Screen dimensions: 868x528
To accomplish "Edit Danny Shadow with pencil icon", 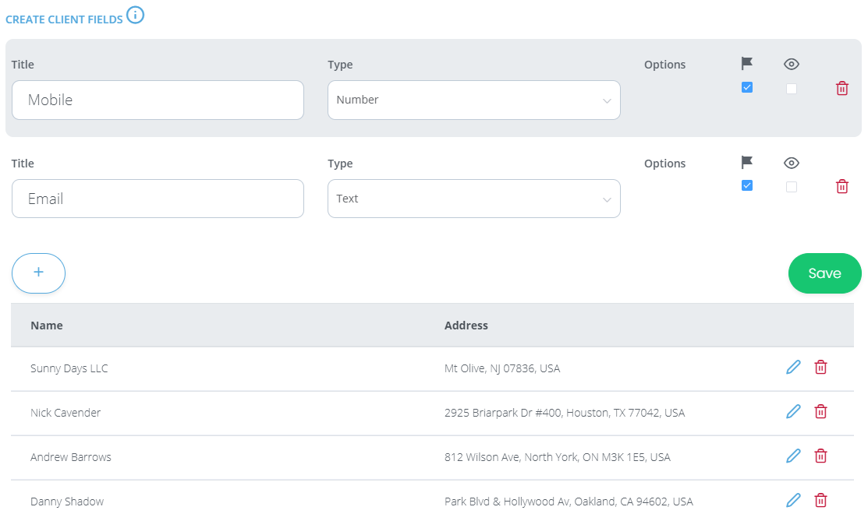I will click(793, 501).
